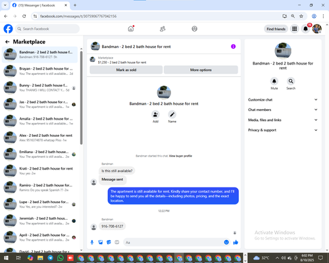The width and height of the screenshot is (329, 263).
Task: Attach a file photo icon
Action: pyautogui.click(x=101, y=242)
